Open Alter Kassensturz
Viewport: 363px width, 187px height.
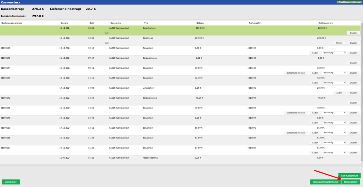point(349,176)
